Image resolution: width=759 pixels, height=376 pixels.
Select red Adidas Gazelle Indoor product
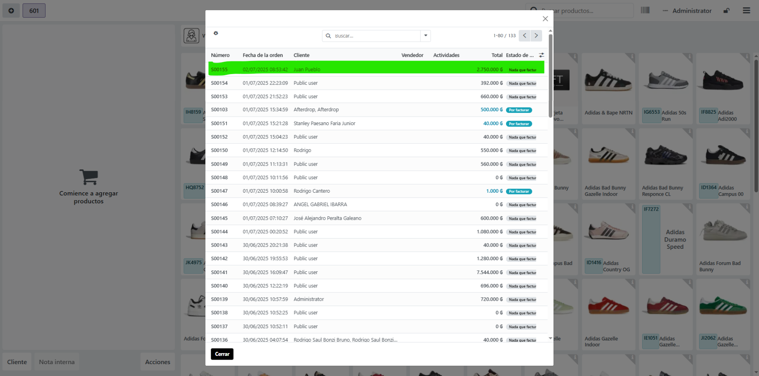coord(609,314)
